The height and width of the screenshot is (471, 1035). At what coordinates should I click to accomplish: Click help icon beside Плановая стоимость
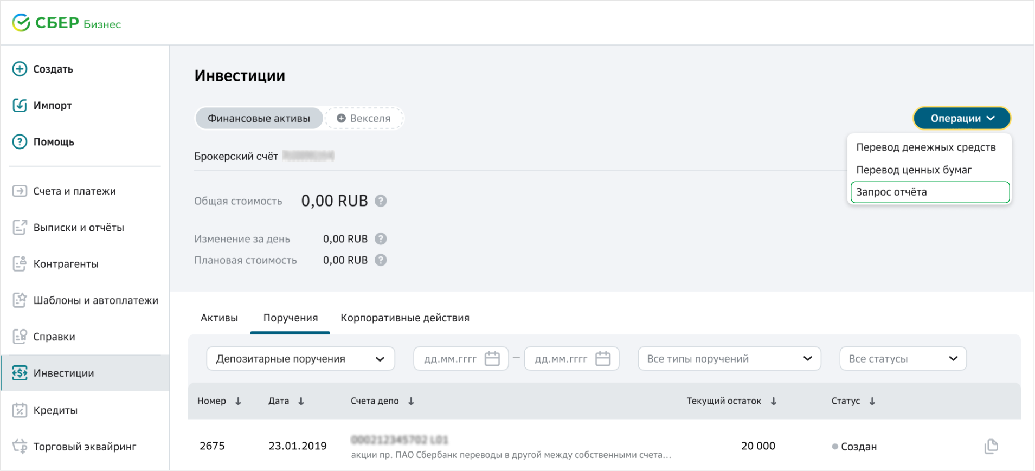point(381,260)
